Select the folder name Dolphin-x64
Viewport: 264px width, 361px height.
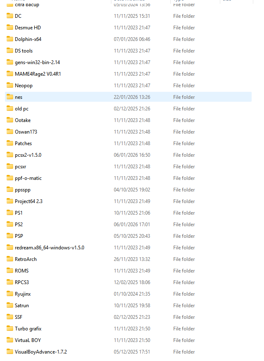coord(28,39)
